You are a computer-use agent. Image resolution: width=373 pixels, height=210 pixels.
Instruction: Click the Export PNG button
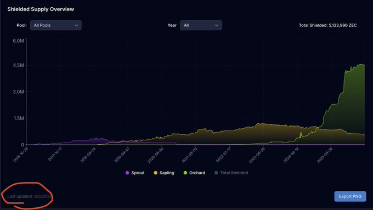click(x=350, y=196)
